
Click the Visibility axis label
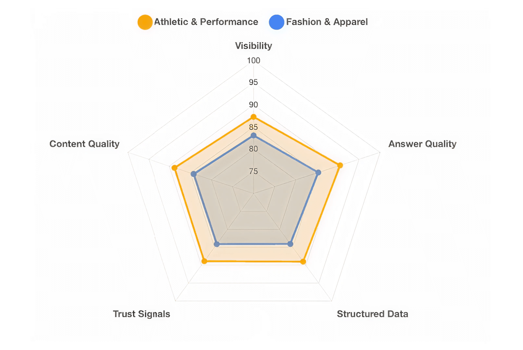click(x=253, y=46)
